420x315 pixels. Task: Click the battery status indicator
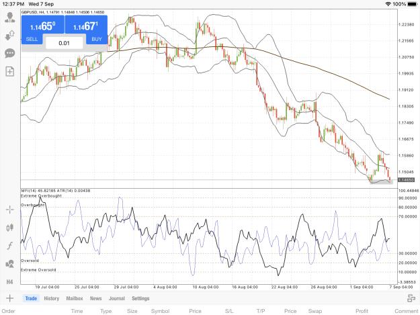coord(413,4)
